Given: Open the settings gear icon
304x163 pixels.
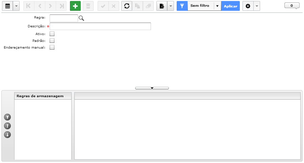Looking at the screenshot, I should tap(248, 6).
